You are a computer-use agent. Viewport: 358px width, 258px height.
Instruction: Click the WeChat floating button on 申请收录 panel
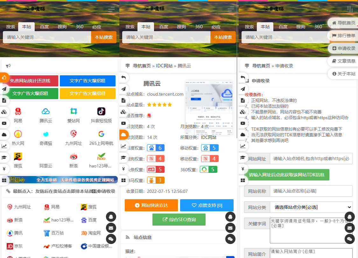point(349,239)
